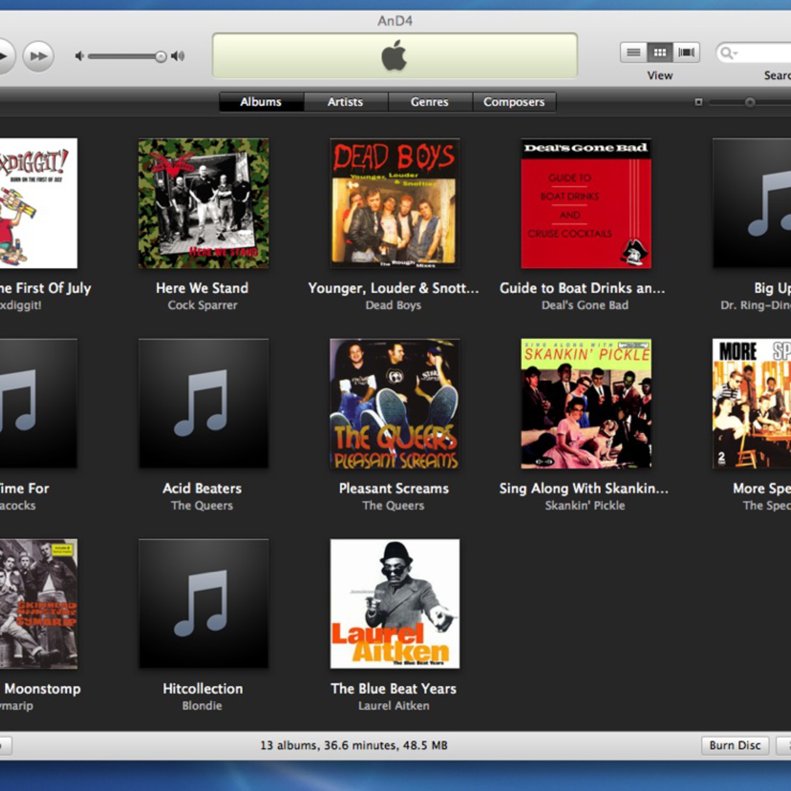Show the Composers tab
The image size is (791, 791).
tap(514, 102)
